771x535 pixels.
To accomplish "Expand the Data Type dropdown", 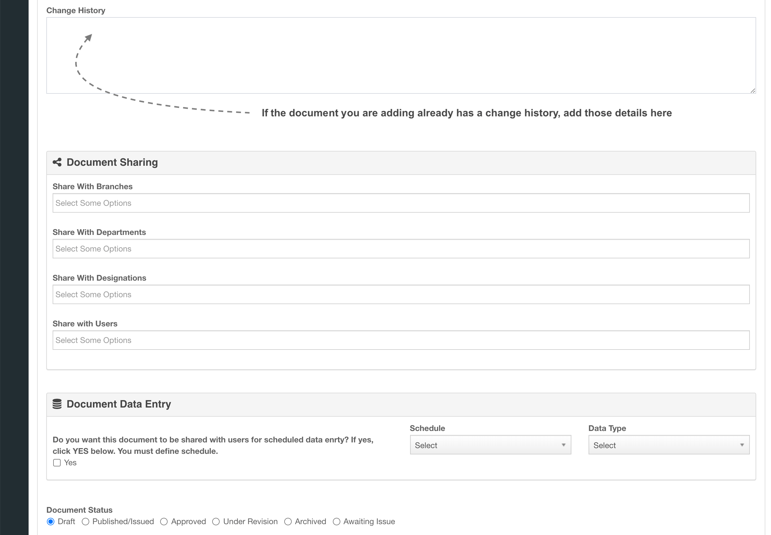I will pyautogui.click(x=669, y=445).
